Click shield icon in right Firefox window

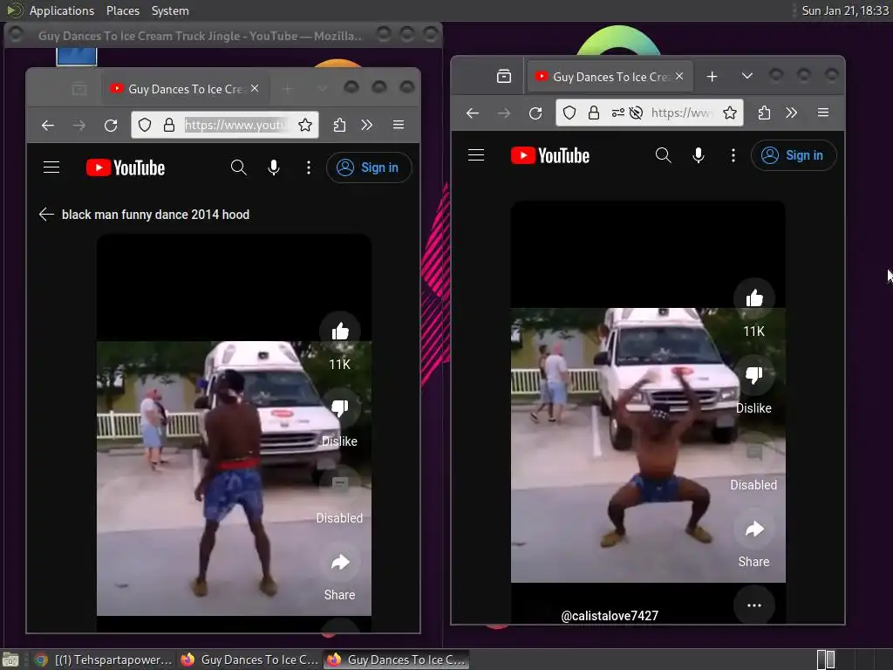click(569, 113)
